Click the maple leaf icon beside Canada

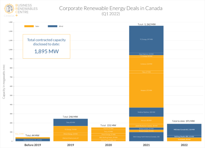[x=17, y=16]
